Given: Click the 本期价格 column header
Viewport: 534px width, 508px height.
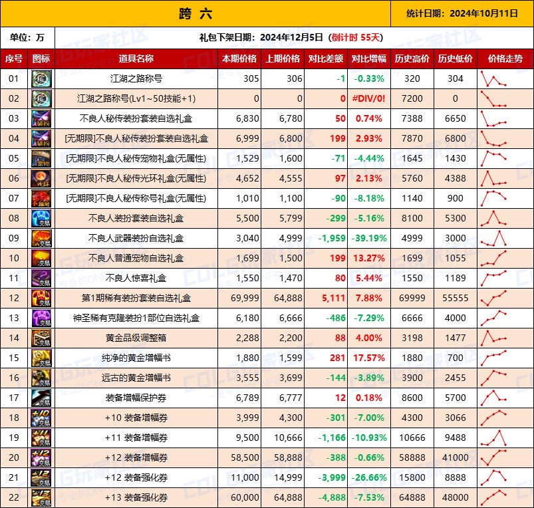Looking at the screenshot, I should 239,59.
